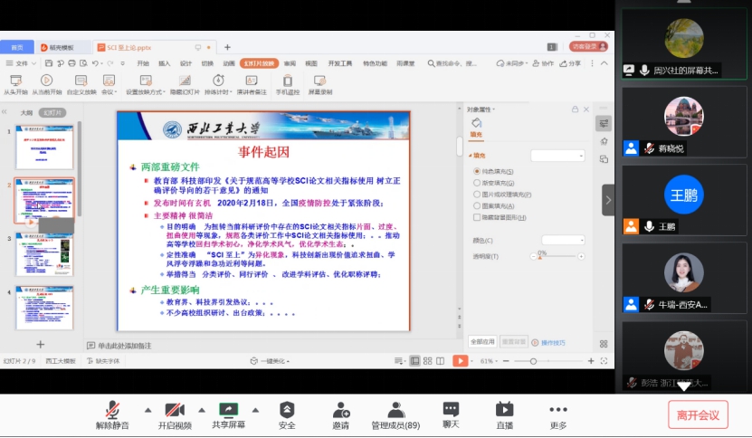Viewport: 752px width, 438px height.
Task: Open the 首页 home tab
Action: [17, 47]
